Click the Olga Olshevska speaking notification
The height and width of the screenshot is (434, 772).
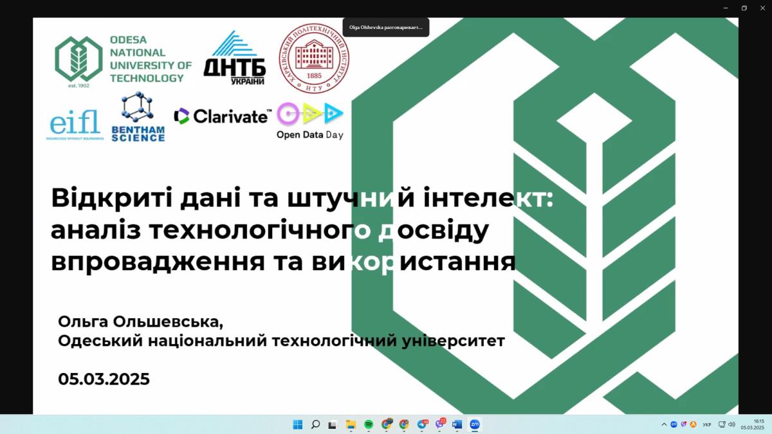(386, 28)
